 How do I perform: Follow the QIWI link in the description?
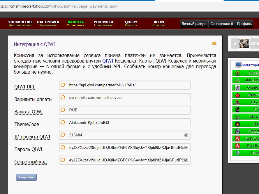point(108,61)
